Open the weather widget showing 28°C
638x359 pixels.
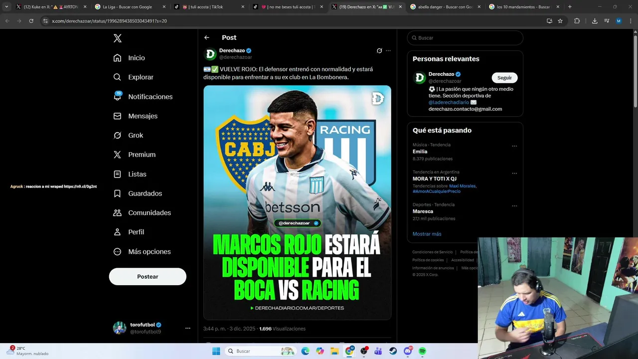(28, 351)
